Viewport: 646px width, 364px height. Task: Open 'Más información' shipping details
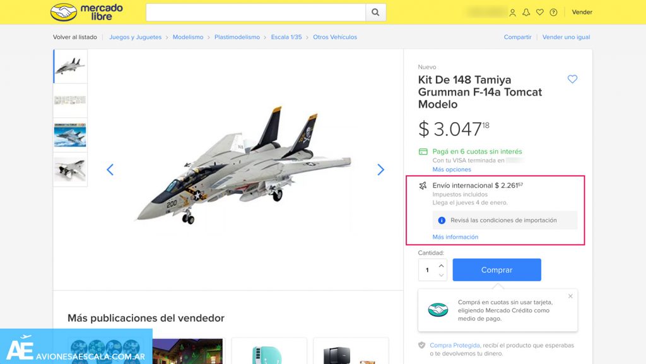click(x=455, y=237)
